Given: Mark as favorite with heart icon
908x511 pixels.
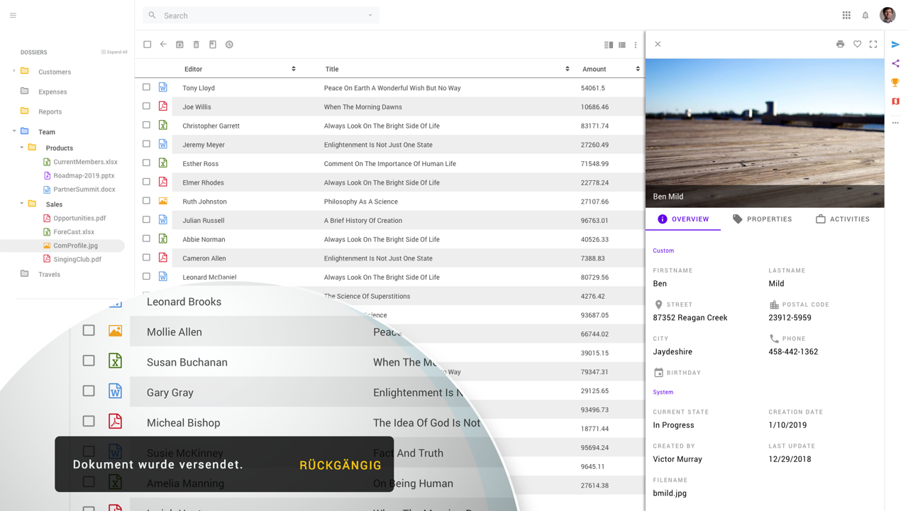Looking at the screenshot, I should pyautogui.click(x=857, y=44).
